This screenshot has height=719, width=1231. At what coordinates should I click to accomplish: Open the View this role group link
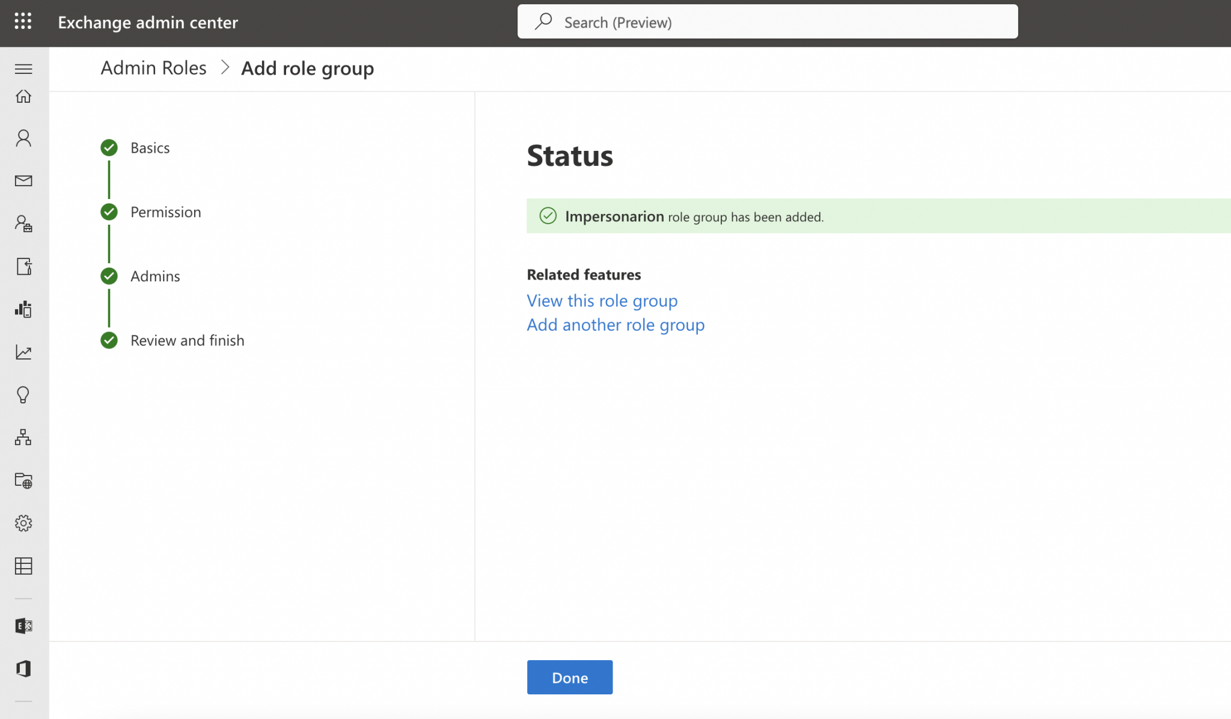(x=602, y=301)
